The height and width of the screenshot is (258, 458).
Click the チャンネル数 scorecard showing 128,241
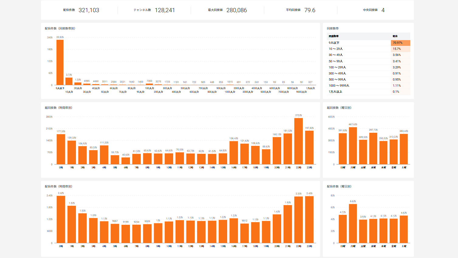click(154, 10)
